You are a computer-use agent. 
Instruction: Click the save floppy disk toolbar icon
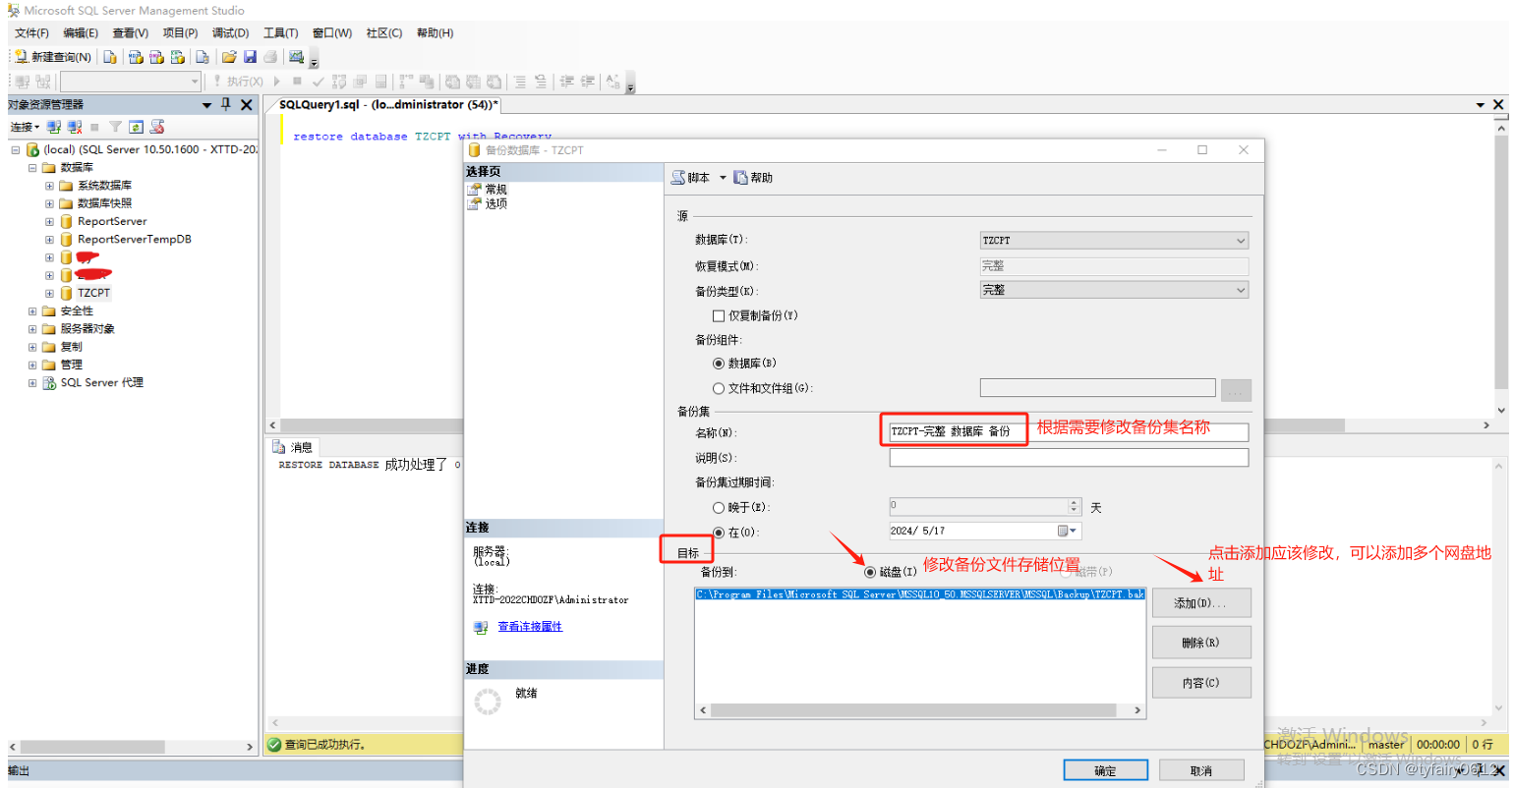(250, 57)
